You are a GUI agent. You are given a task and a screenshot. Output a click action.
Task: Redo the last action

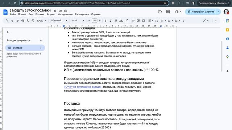point(17,21)
